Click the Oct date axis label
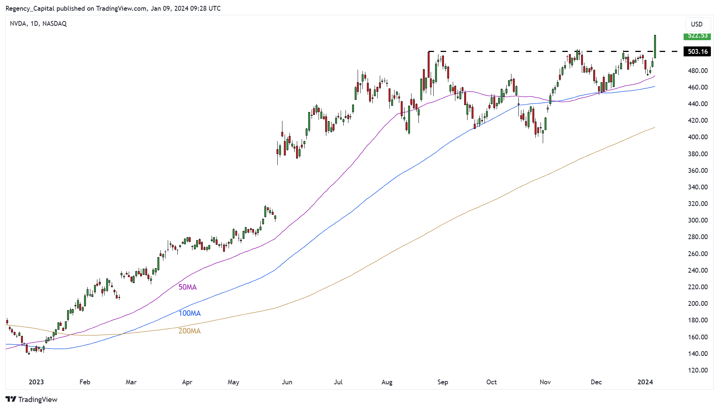Viewport: 719px width, 409px height. tap(492, 382)
